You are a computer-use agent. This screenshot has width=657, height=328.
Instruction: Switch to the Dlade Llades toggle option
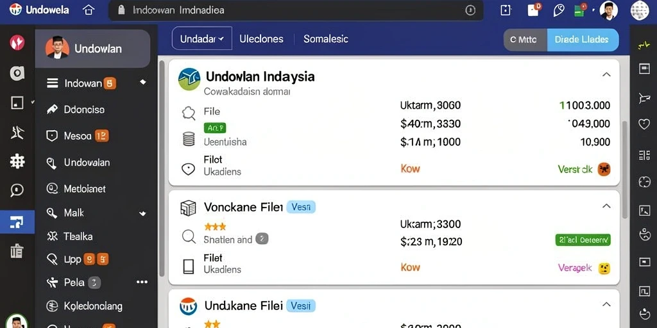[x=583, y=40]
